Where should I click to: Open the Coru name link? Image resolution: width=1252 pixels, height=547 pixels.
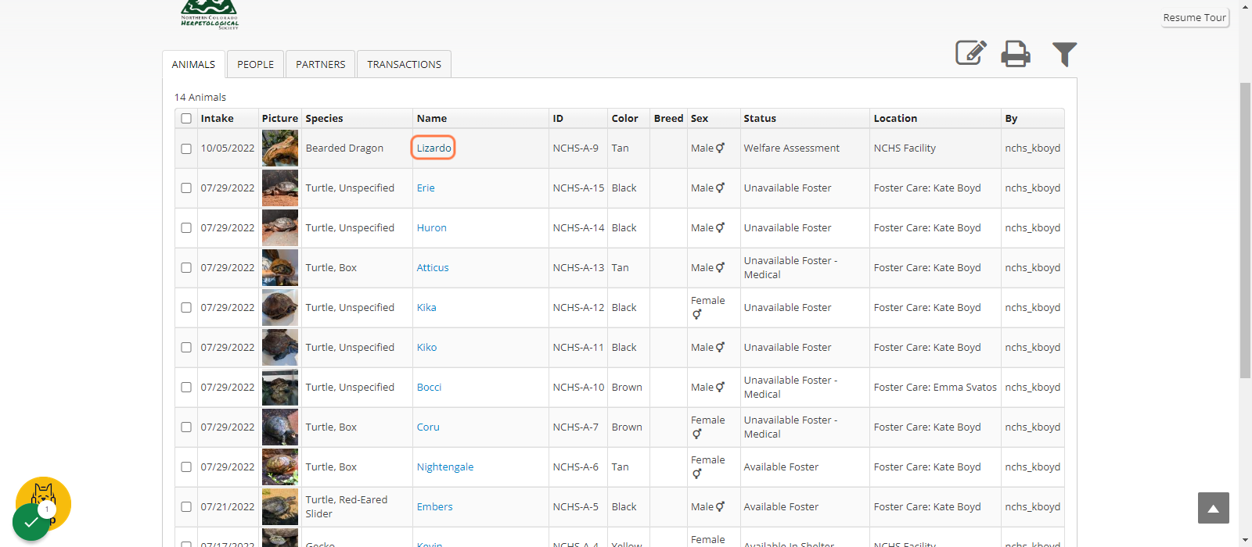[x=428, y=427]
